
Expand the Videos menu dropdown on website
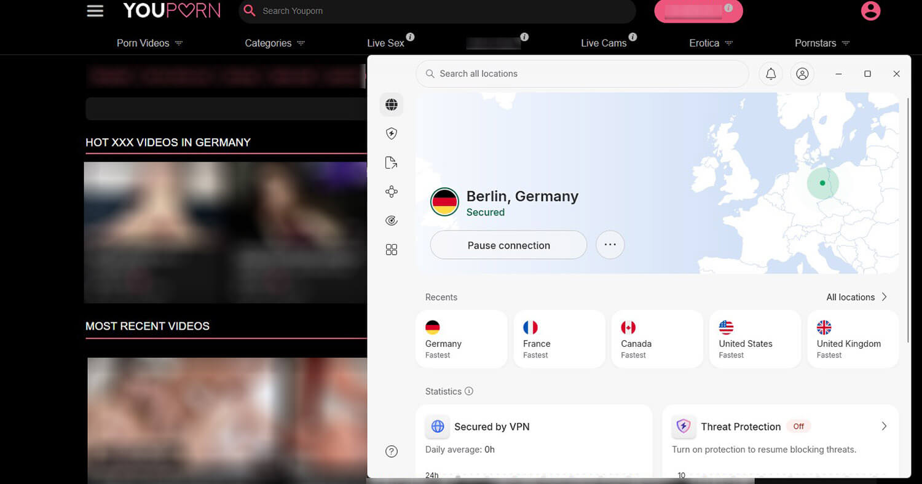point(179,43)
